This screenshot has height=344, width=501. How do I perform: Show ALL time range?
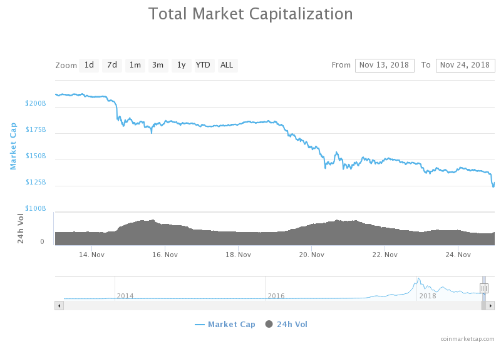227,65
